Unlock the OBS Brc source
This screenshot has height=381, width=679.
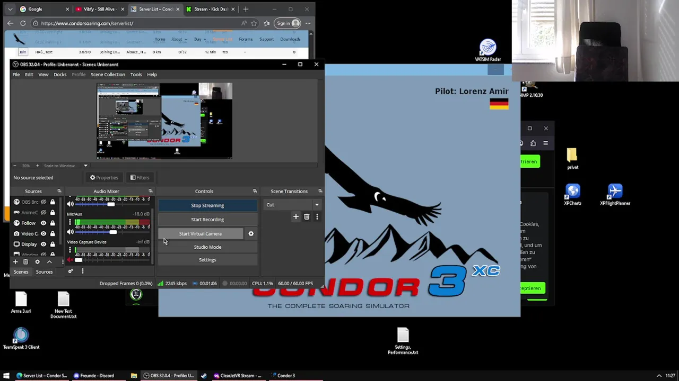click(x=53, y=202)
